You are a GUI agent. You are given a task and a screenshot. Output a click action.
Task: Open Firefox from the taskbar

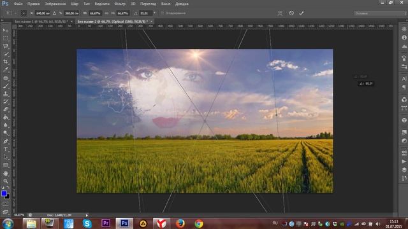(x=180, y=223)
